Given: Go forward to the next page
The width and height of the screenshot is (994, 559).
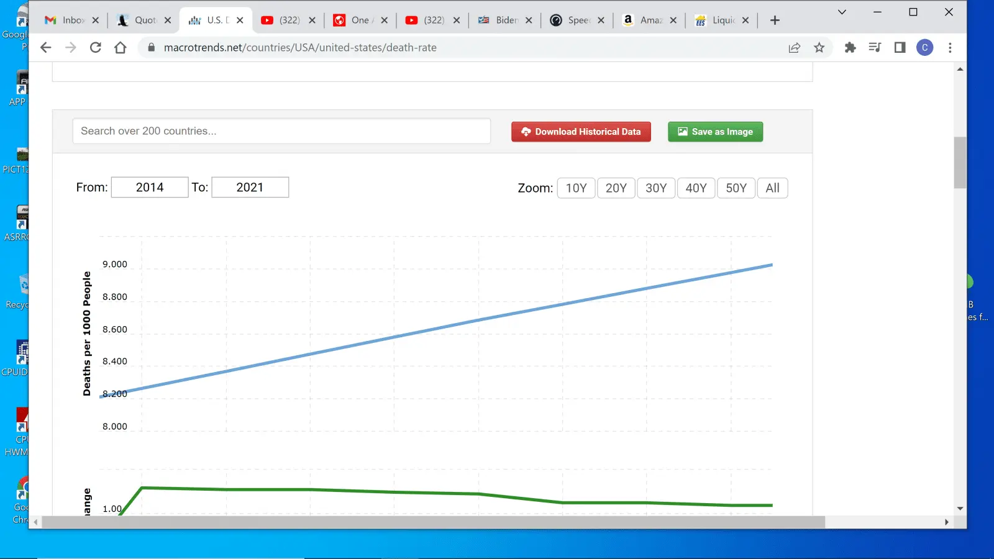Looking at the screenshot, I should click(71, 48).
